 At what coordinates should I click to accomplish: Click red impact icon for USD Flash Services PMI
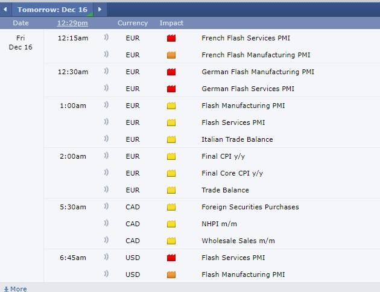click(x=171, y=258)
